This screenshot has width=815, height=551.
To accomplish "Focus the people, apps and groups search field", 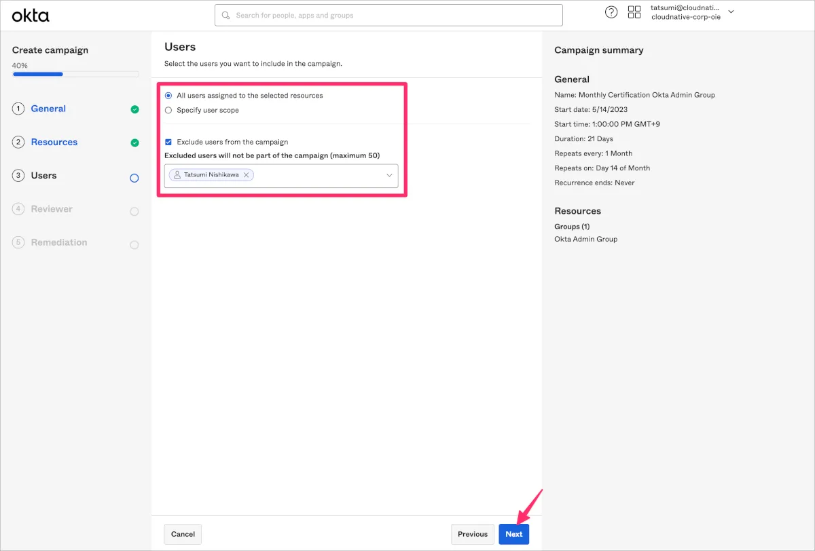I will tap(394, 15).
